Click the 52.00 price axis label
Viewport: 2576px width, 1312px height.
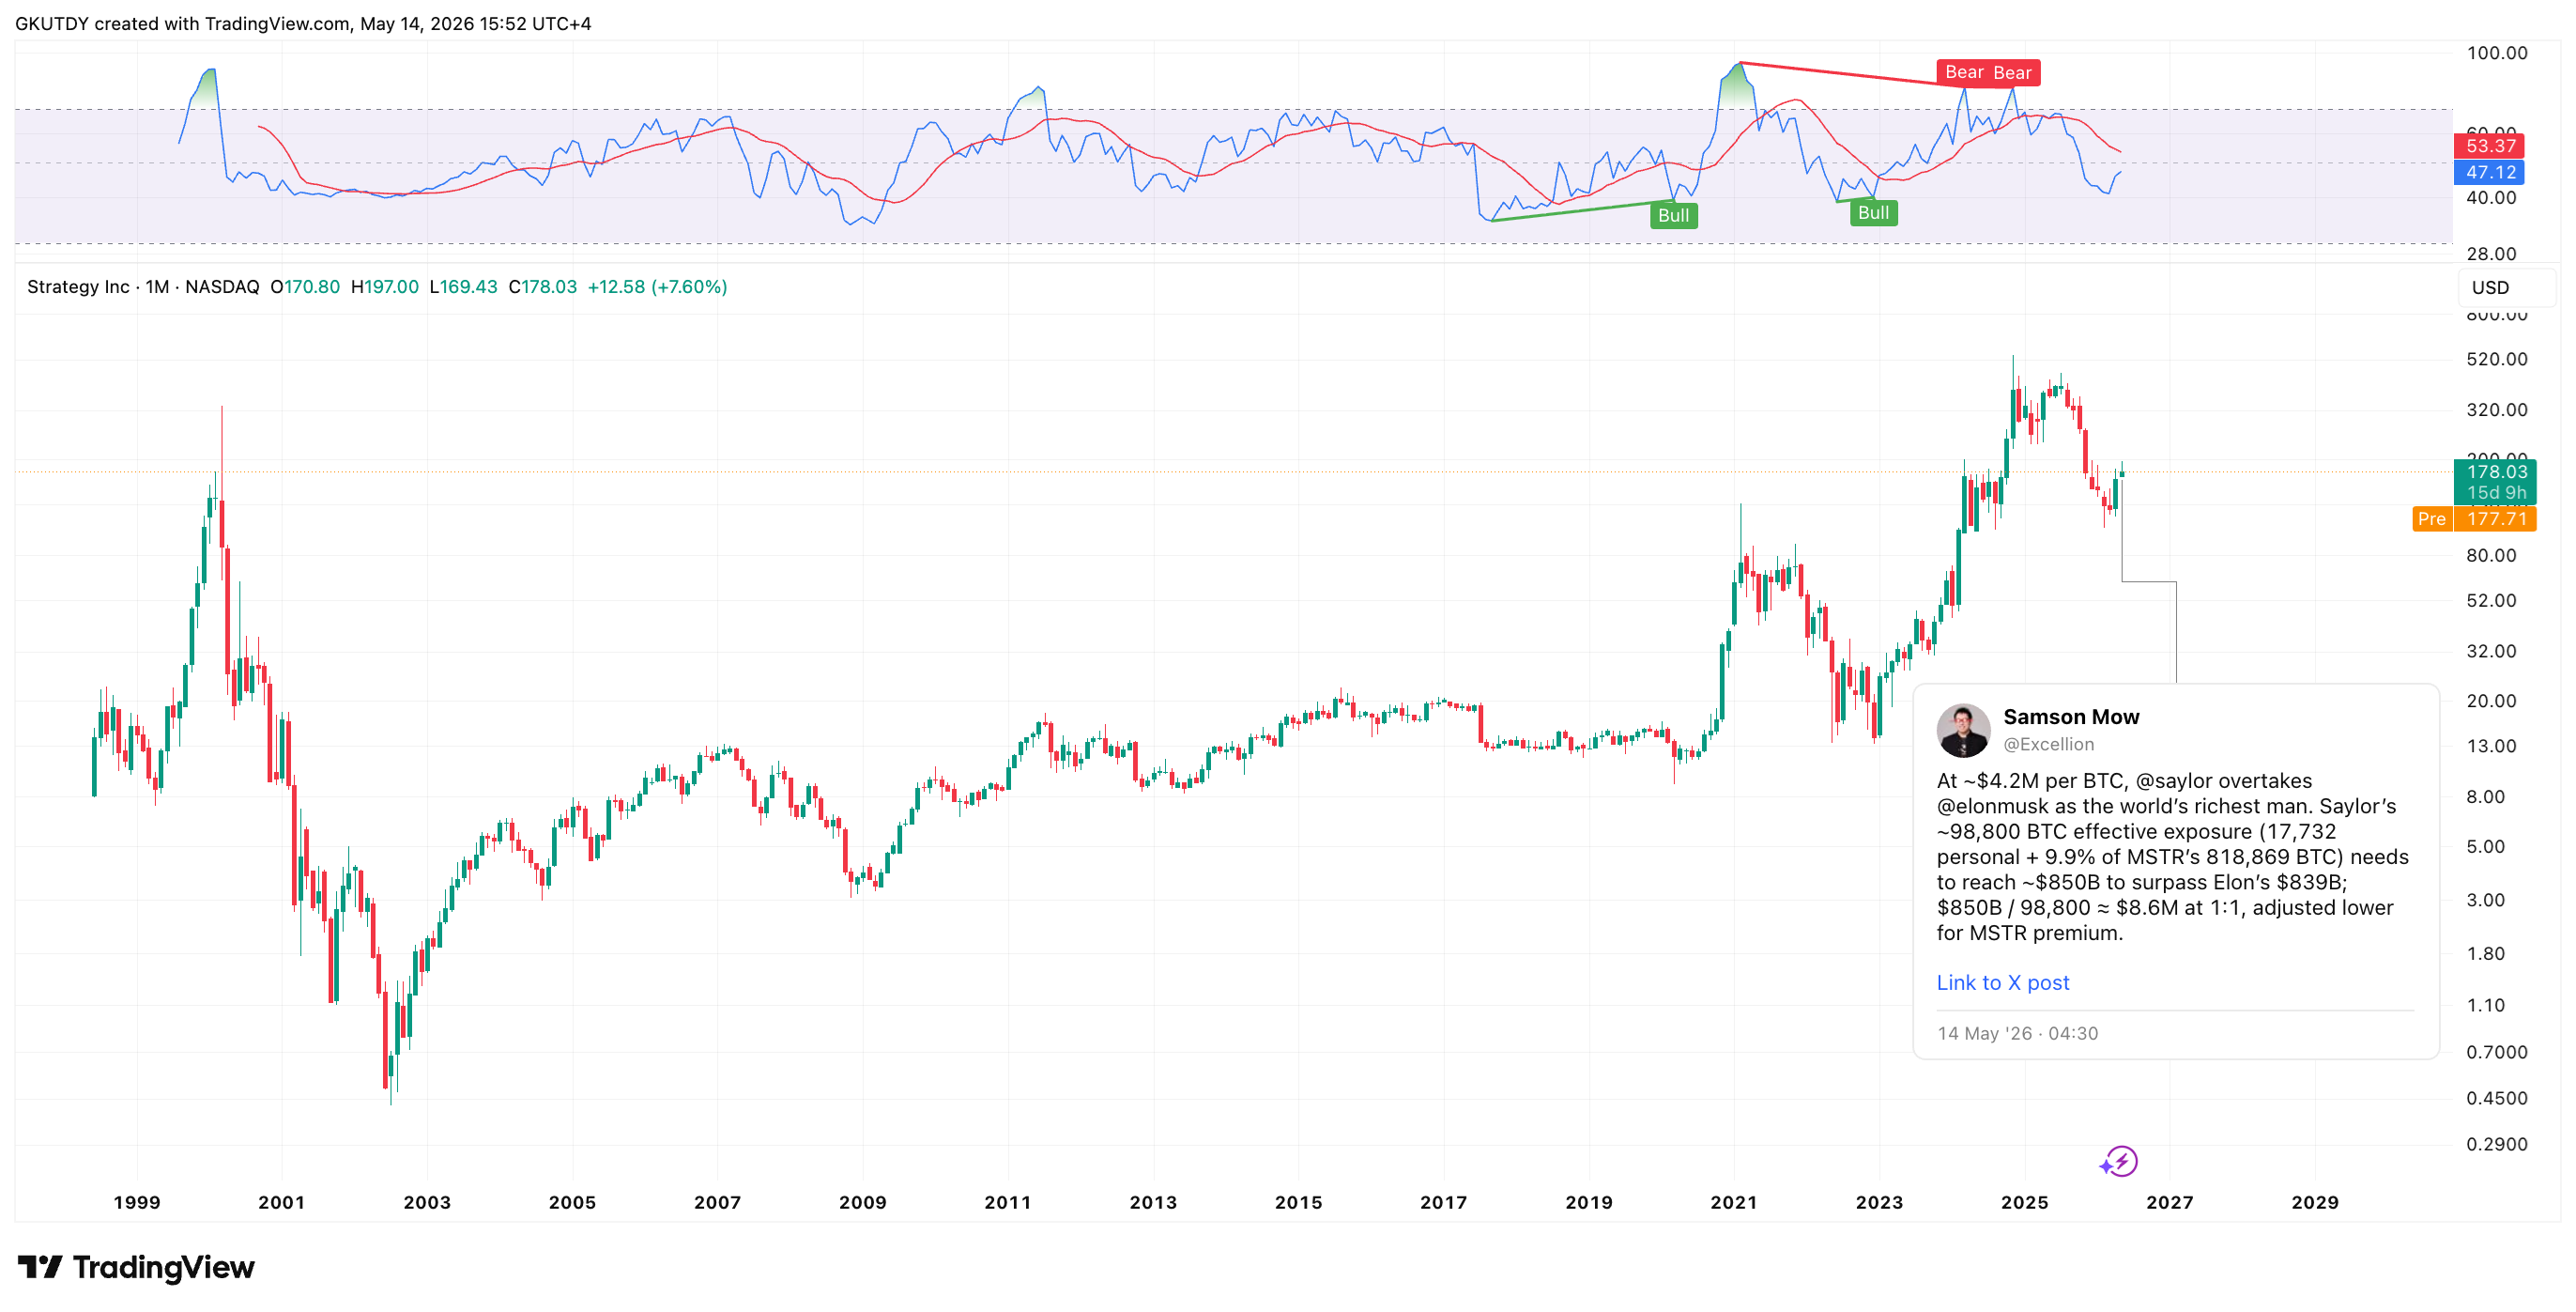click(2491, 600)
